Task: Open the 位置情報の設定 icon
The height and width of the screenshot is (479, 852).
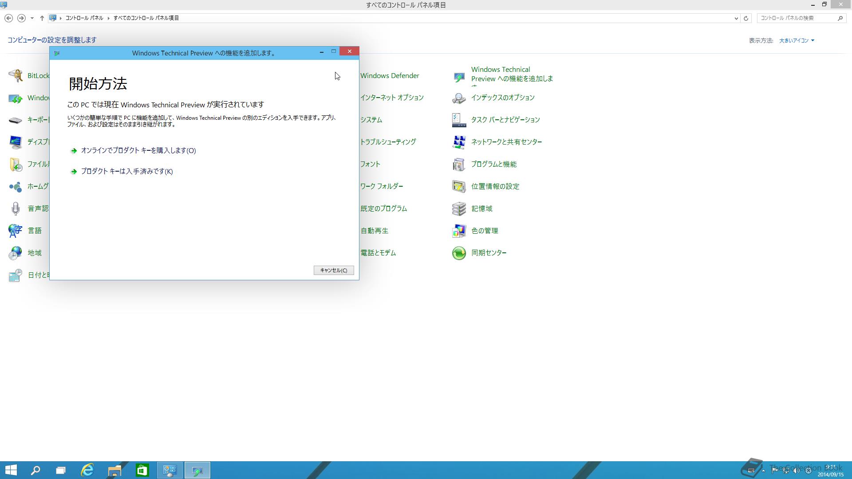Action: click(x=459, y=186)
